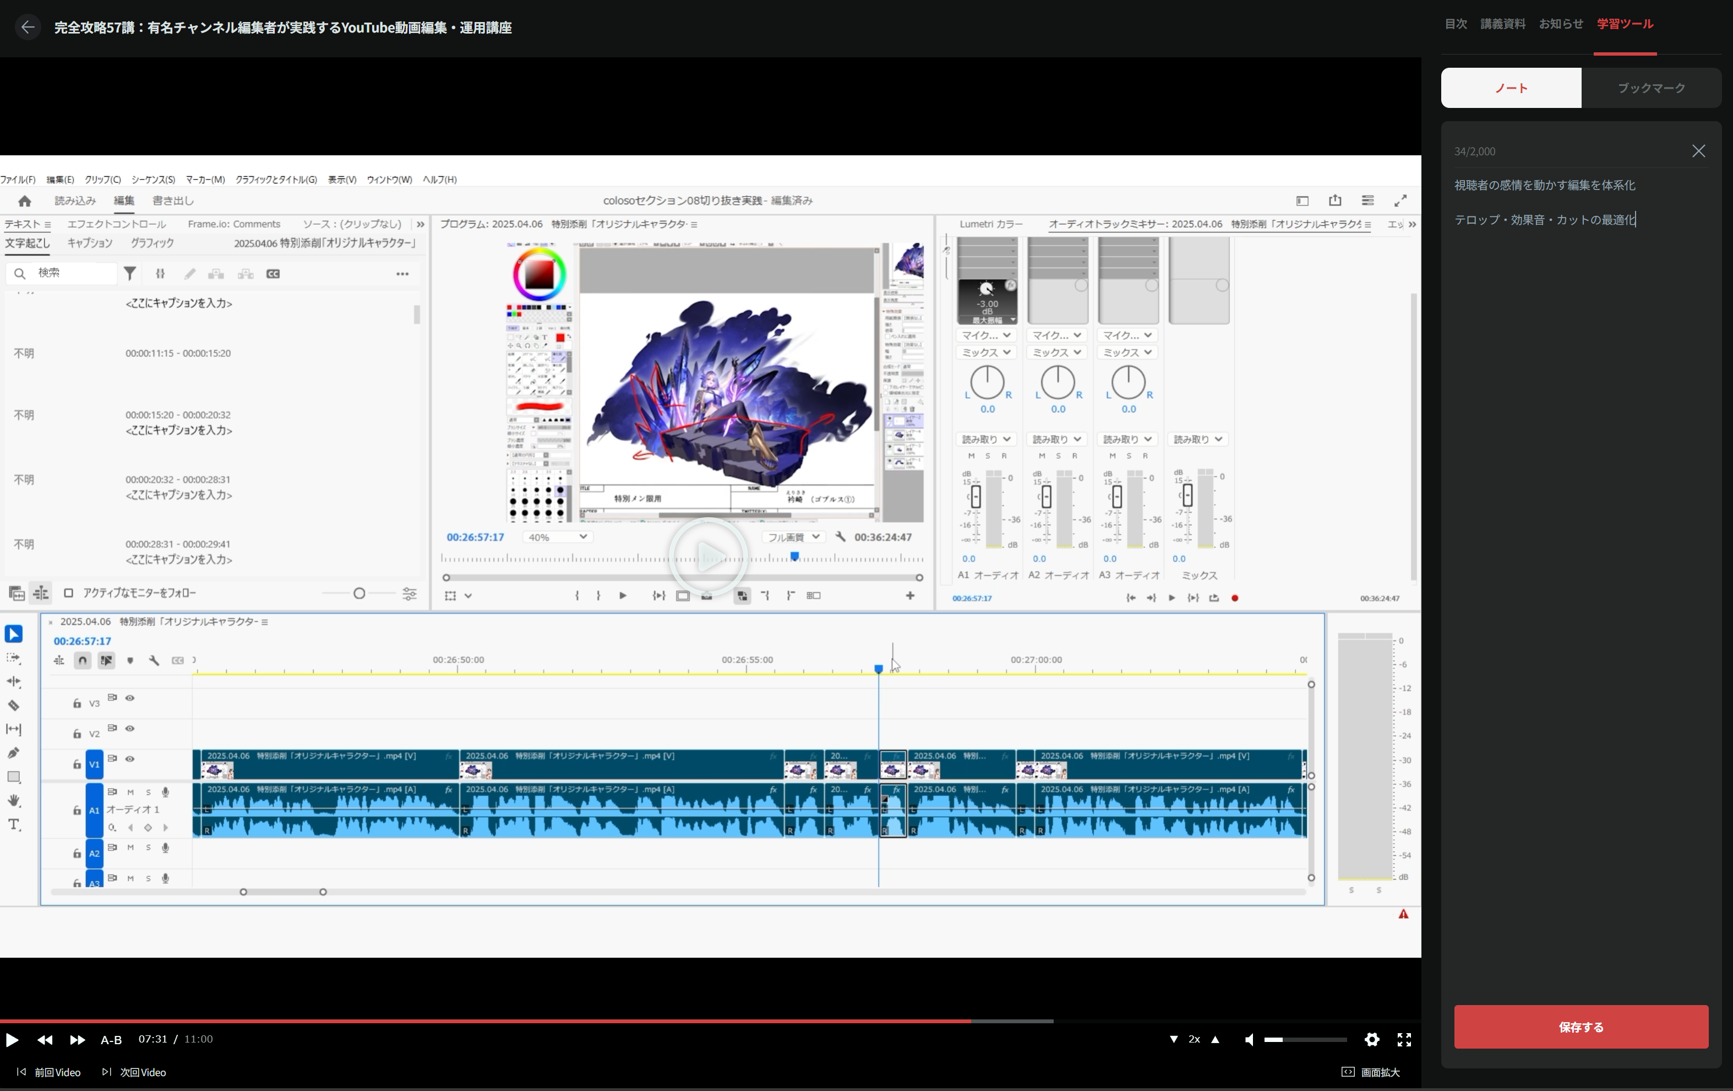Toggle V1 track visibility eye
This screenshot has width=1733, height=1091.
130,758
